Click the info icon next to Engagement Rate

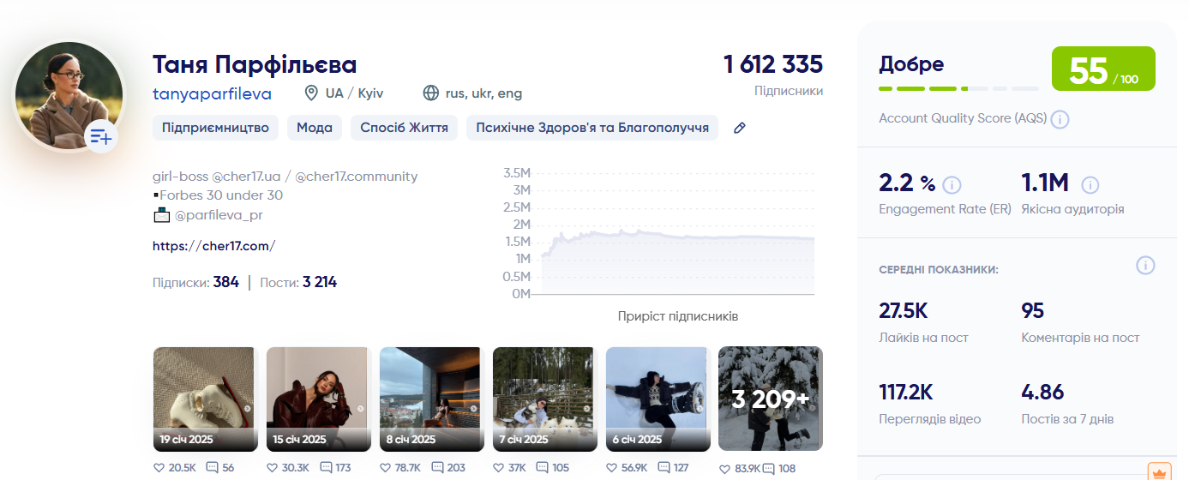952,184
